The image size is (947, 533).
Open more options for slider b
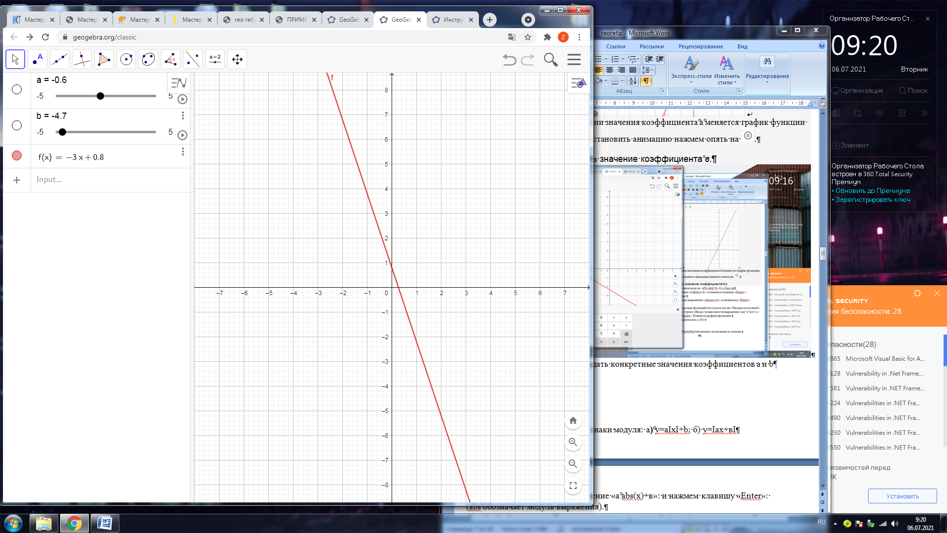(x=183, y=115)
